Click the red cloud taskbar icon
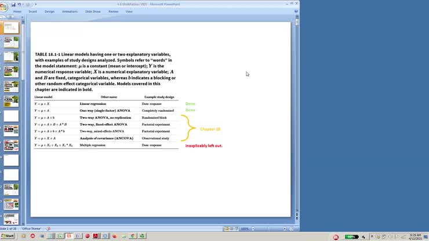The image size is (429, 241). (32, 236)
